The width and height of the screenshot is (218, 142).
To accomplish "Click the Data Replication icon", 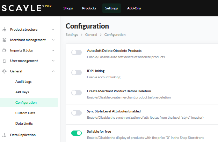I will tap(4, 135).
